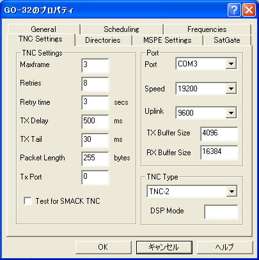Click the title bar help question mark icon
Viewport: 259px width, 260px height.
[x=234, y=10]
